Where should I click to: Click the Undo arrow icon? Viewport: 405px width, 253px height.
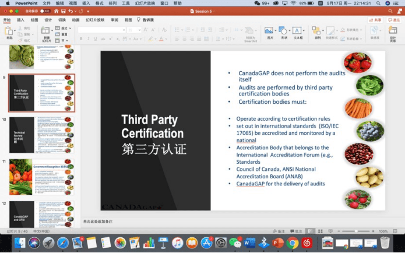(x=71, y=11)
